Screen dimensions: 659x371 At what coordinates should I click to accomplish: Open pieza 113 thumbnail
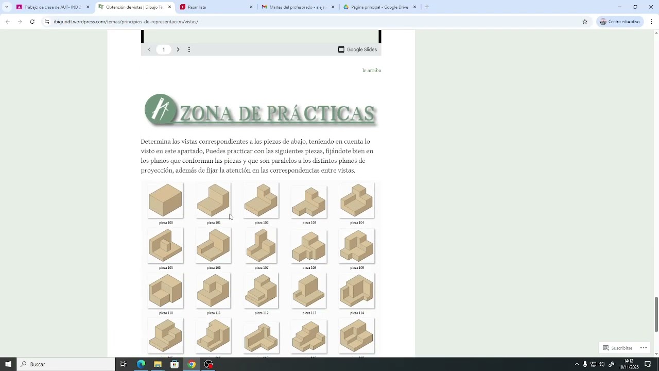pyautogui.click(x=309, y=291)
